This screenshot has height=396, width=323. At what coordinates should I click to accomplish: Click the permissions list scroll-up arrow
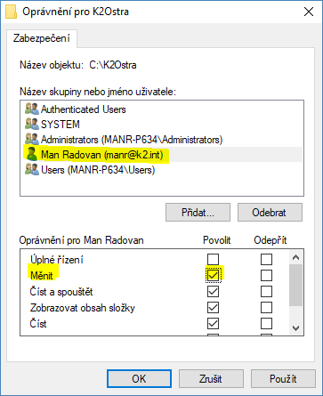pyautogui.click(x=295, y=257)
